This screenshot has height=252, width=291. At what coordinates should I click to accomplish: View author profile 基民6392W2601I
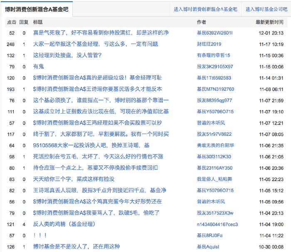tap(215, 33)
